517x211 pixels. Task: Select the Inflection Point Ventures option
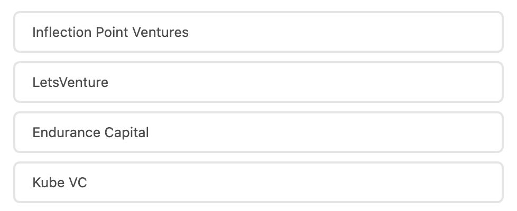click(258, 32)
